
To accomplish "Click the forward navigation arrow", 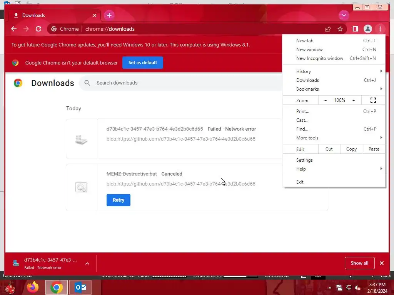I will (x=26, y=29).
